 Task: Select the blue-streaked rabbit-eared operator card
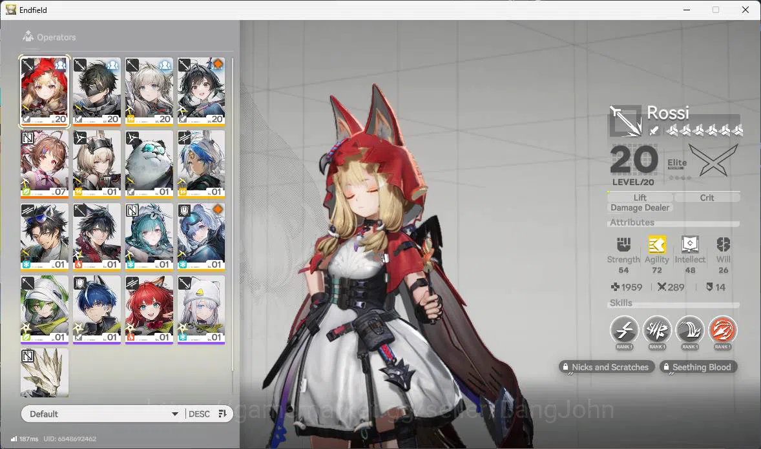(202, 165)
